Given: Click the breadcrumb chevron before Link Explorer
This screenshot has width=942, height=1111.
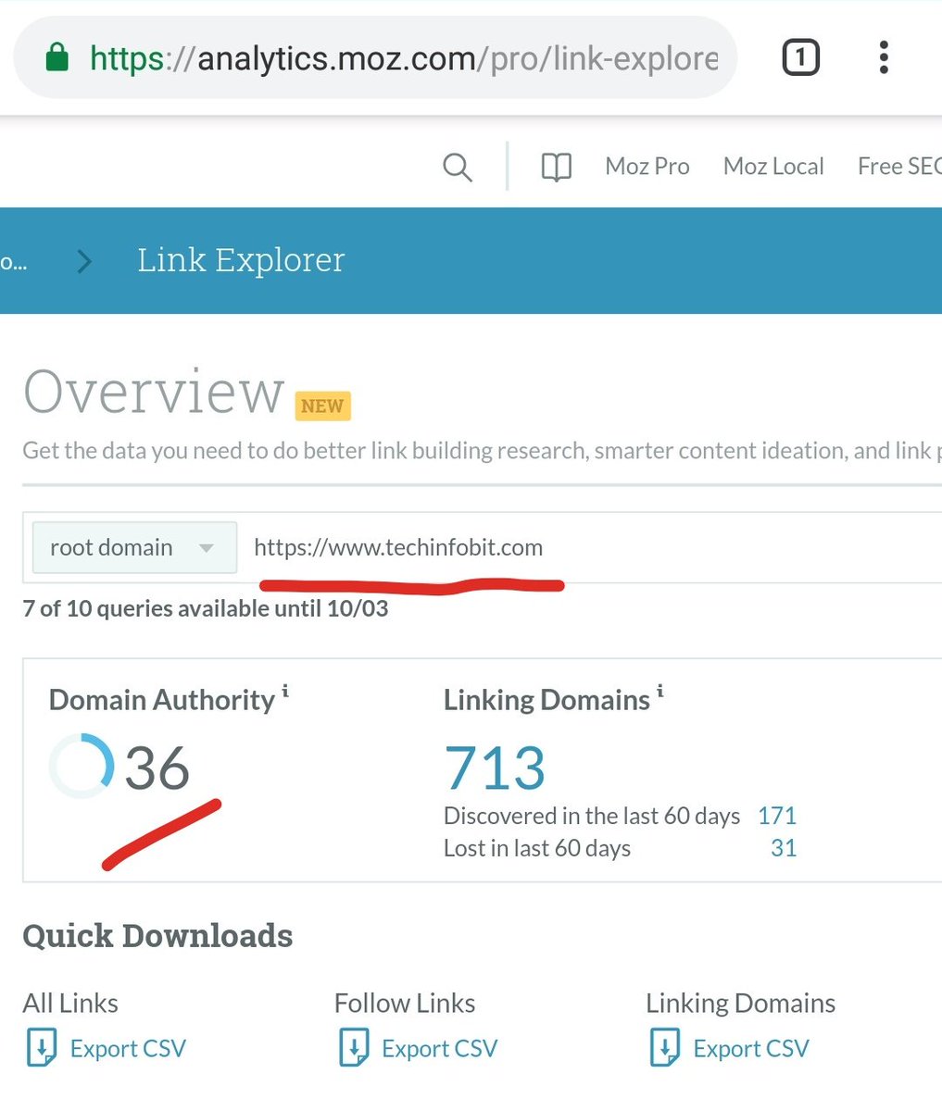Looking at the screenshot, I should click(83, 261).
